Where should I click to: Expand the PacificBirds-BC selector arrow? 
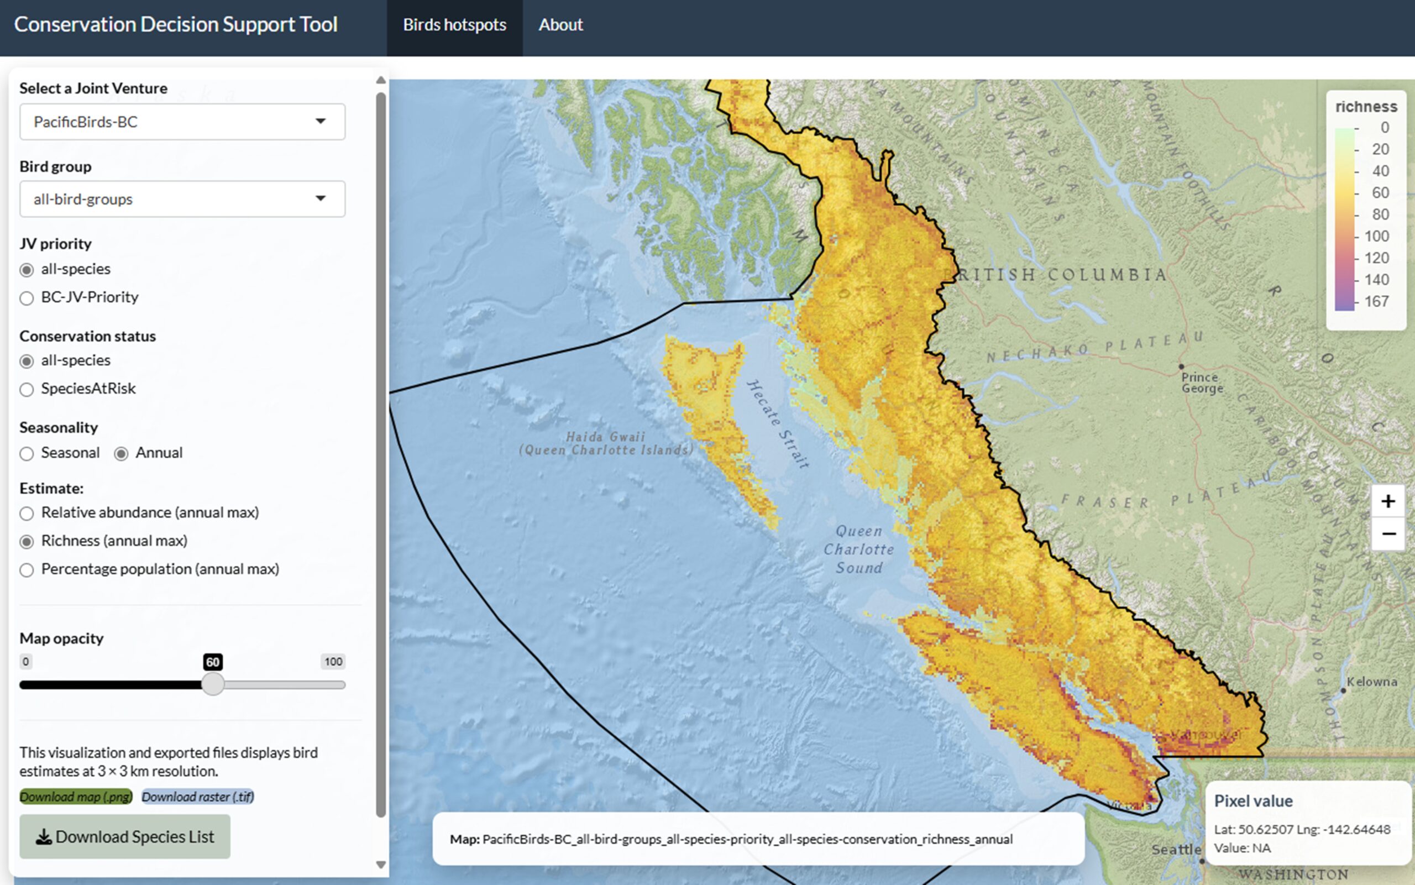click(x=320, y=121)
